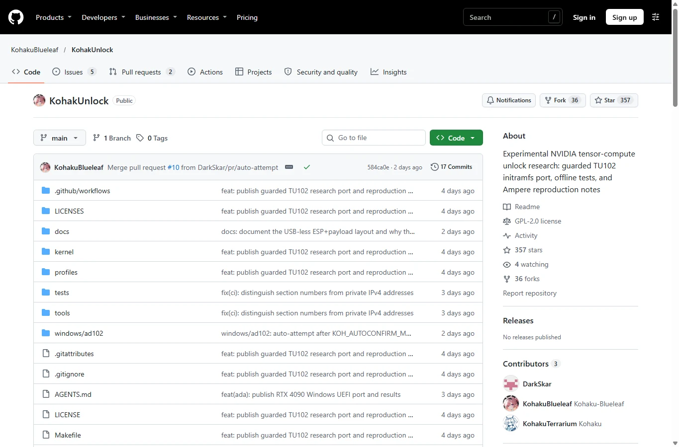This screenshot has height=447, width=679.
Task: Open the header settings sliders icon
Action: point(656,17)
